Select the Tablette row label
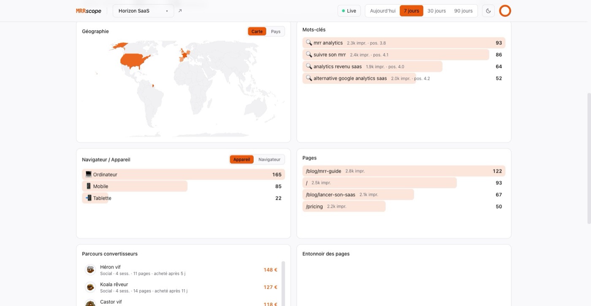Viewport: 591px width, 306px height. (x=102, y=198)
